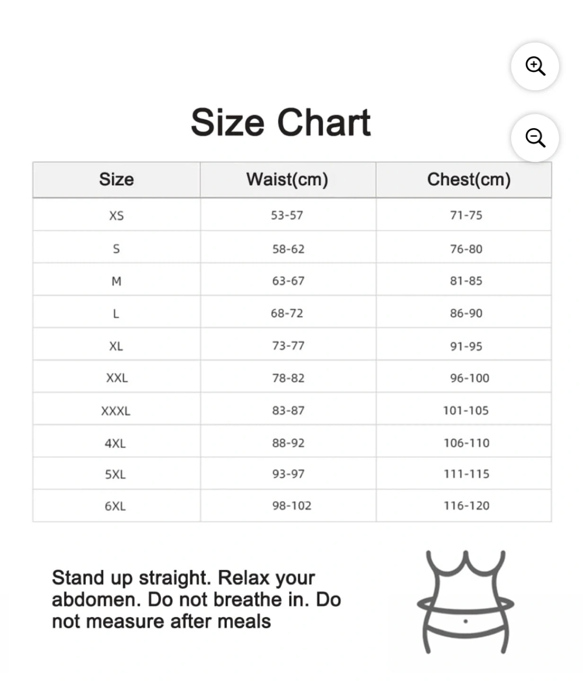Click the XS size row label
Viewport: 583px width, 681px height.
[116, 216]
